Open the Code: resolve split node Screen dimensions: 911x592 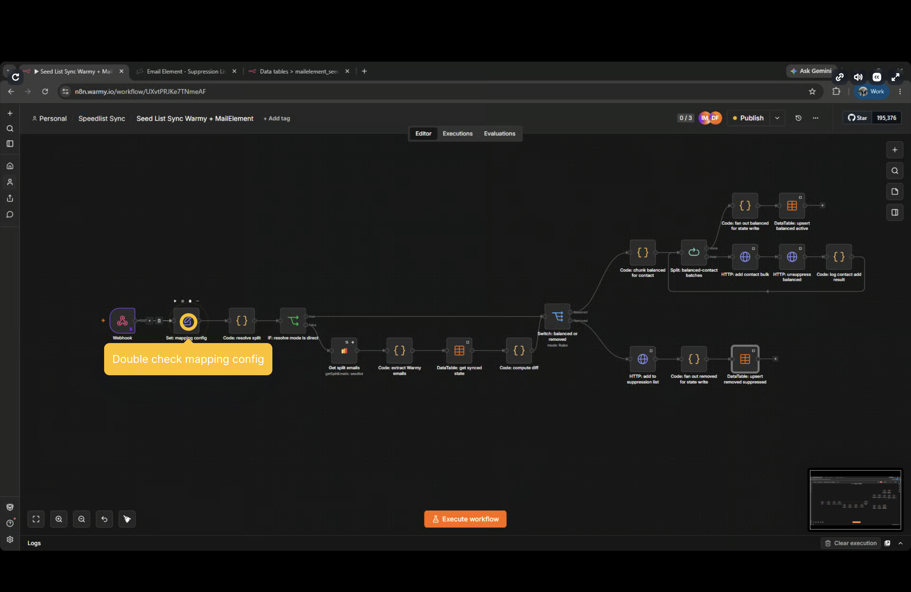pyautogui.click(x=241, y=320)
